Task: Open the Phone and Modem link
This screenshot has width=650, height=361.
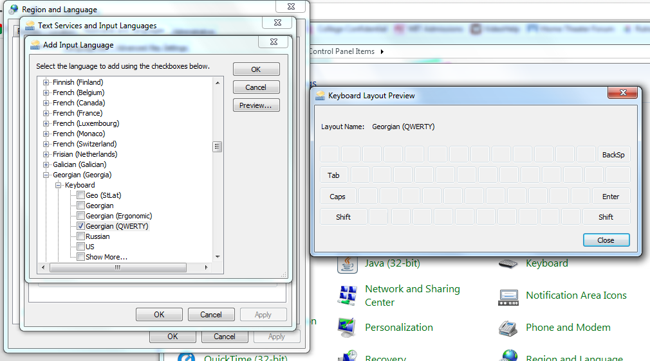Action: coord(568,328)
